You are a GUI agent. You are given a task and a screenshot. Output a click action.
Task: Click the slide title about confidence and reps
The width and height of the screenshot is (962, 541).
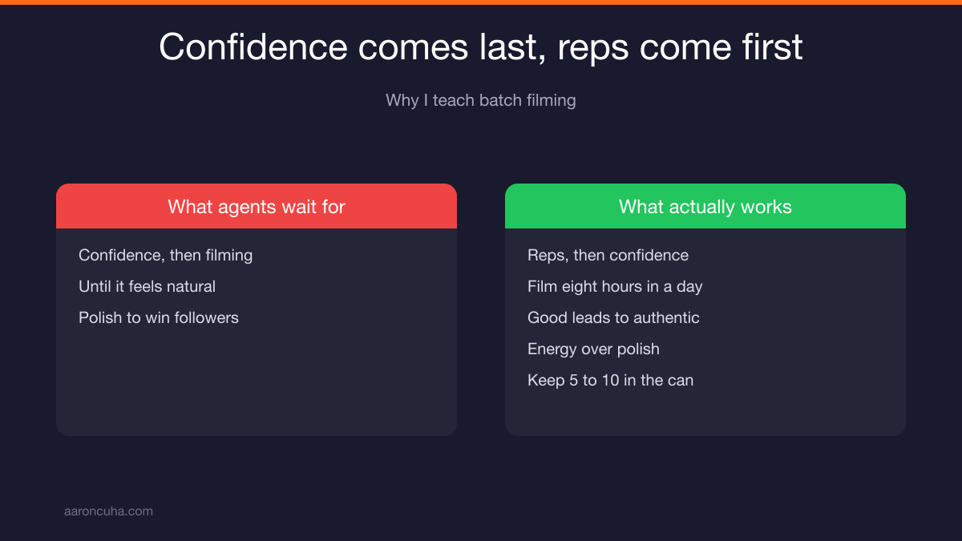click(481, 47)
